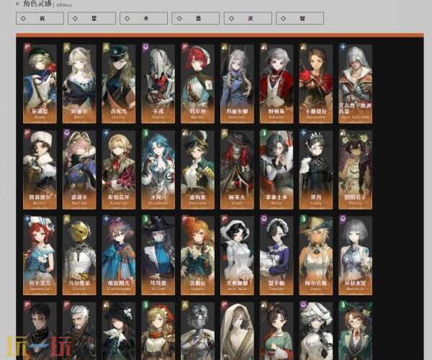Click the star badge on Flutterpage's card
The height and width of the screenshot is (360, 432).
pyautogui.click(x=106, y=220)
